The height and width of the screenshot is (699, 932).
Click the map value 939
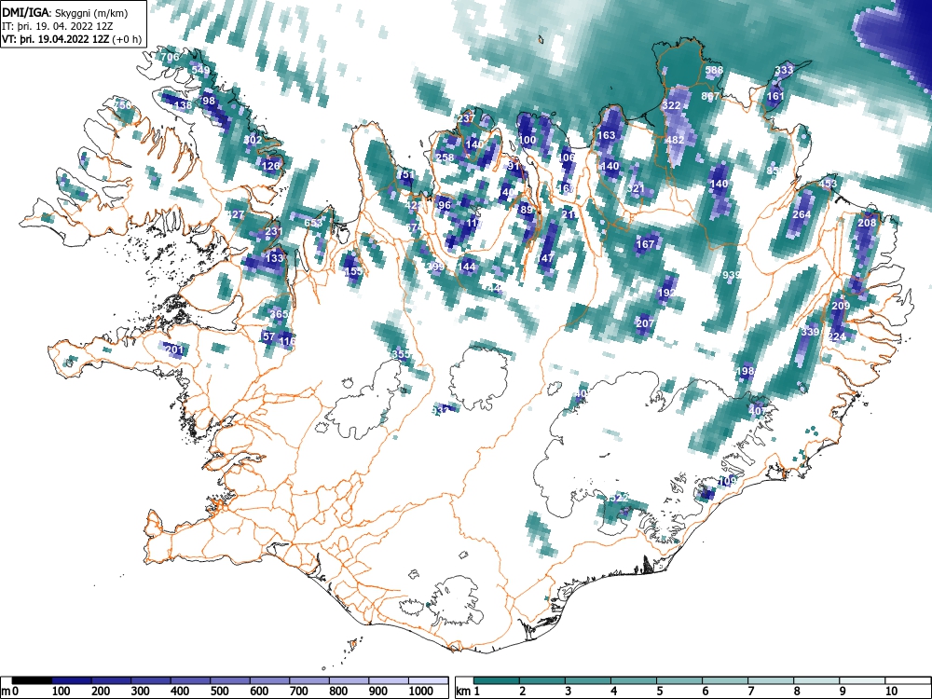[732, 275]
